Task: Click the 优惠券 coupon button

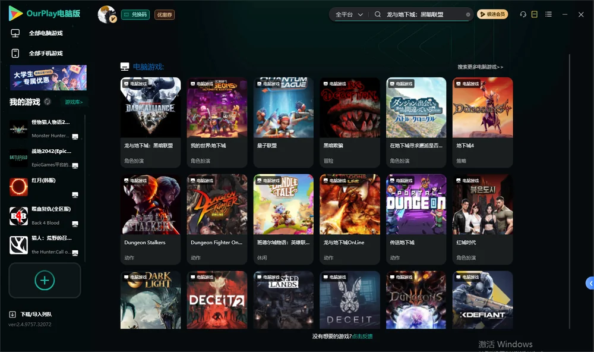Action: tap(165, 14)
